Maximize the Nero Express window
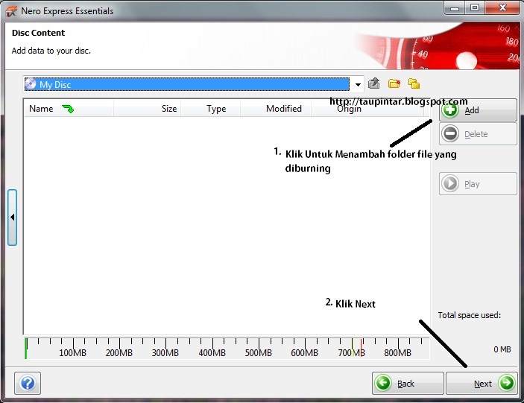The height and width of the screenshot is (403, 524). tap(475, 8)
